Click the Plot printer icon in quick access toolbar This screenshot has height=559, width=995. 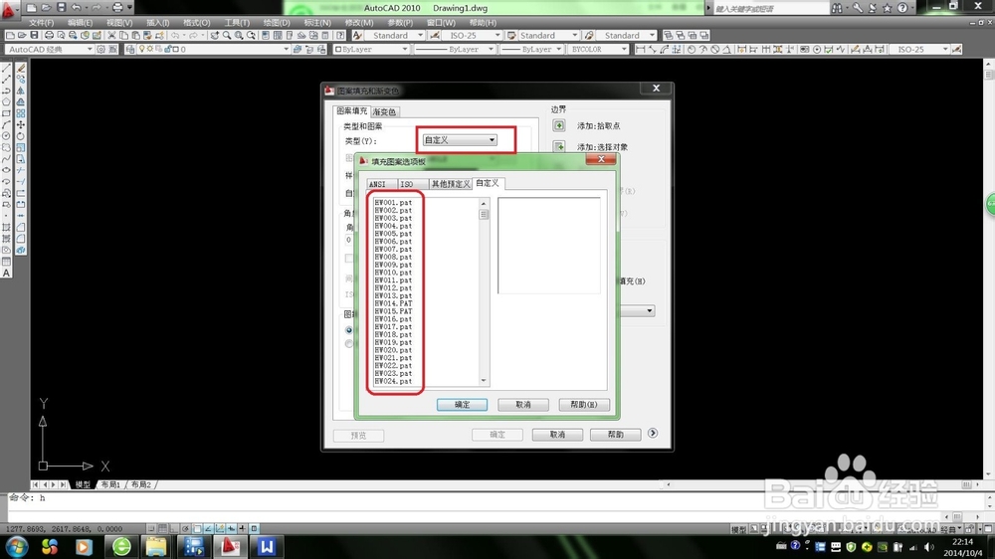pyautogui.click(x=117, y=8)
